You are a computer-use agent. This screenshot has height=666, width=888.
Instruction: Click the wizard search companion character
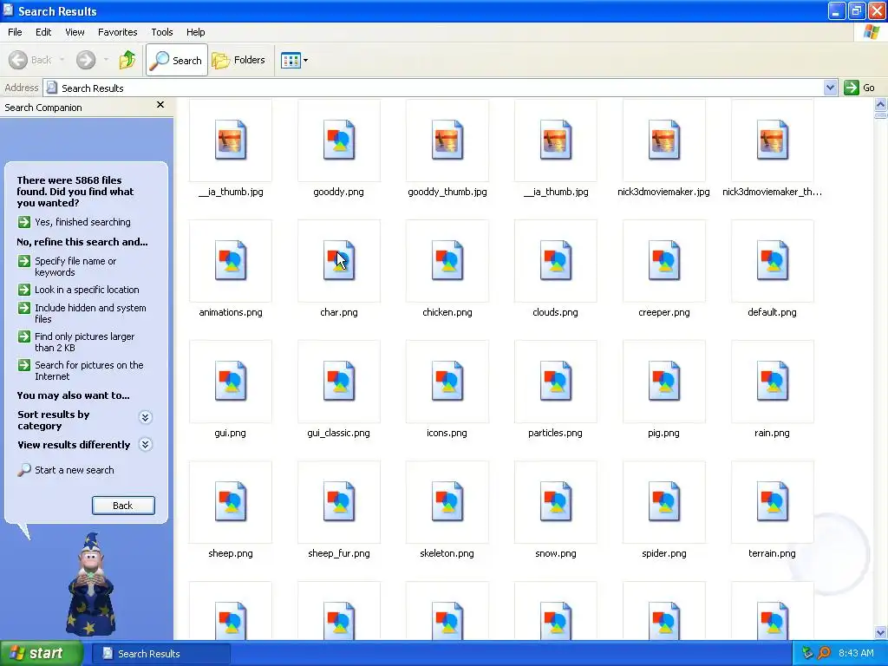91,584
